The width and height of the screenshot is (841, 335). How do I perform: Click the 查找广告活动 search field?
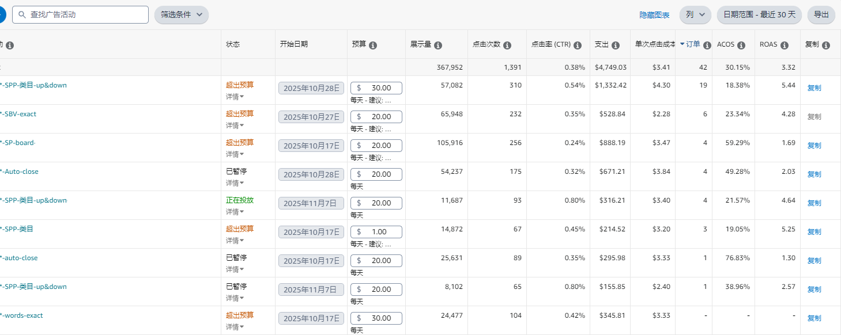[x=81, y=15]
